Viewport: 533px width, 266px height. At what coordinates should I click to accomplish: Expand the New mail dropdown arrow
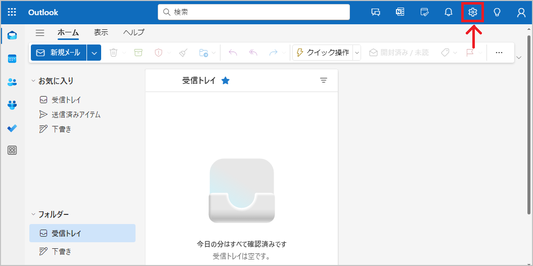pyautogui.click(x=94, y=53)
